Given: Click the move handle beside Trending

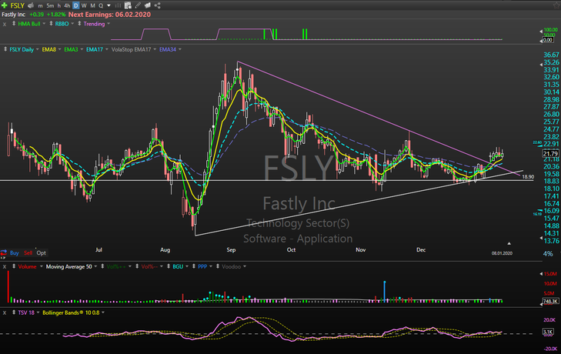Looking at the screenshot, I should 79,24.
